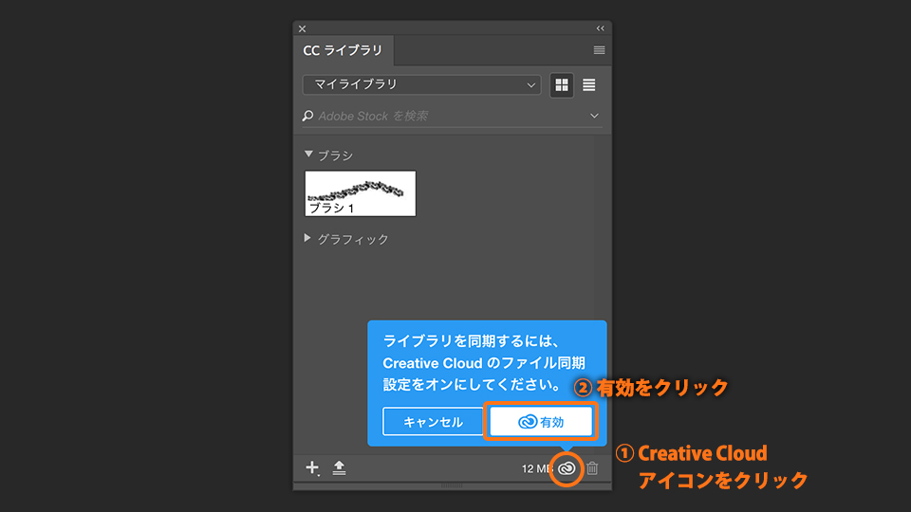This screenshot has width=911, height=512.
Task: Collapse the panel with double-arrow icon
Action: [x=600, y=28]
